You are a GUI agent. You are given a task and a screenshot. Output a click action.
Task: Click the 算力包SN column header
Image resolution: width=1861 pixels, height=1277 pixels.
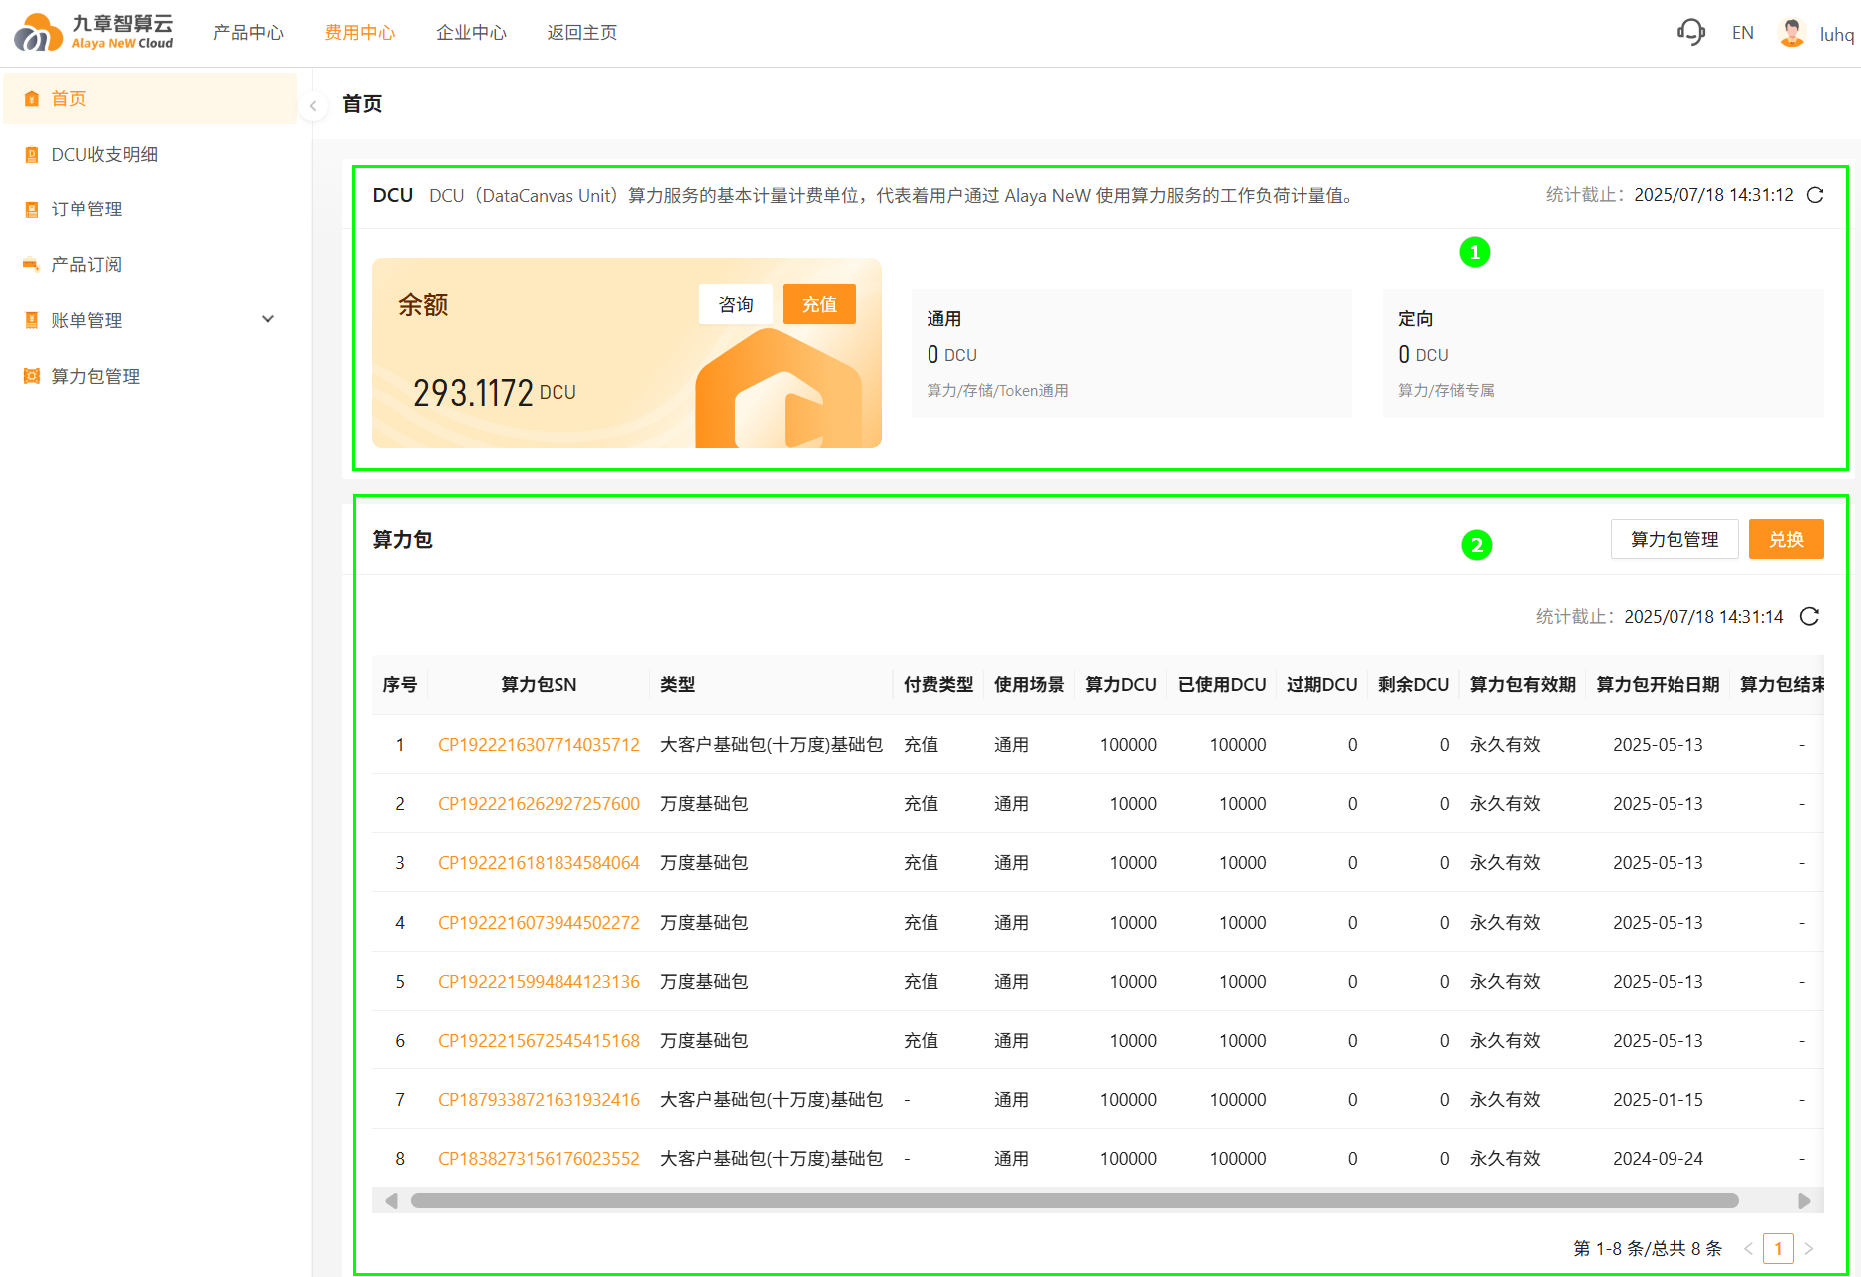[x=539, y=685]
